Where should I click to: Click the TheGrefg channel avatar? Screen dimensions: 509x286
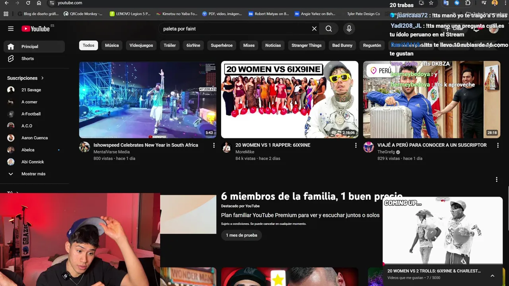tap(368, 147)
